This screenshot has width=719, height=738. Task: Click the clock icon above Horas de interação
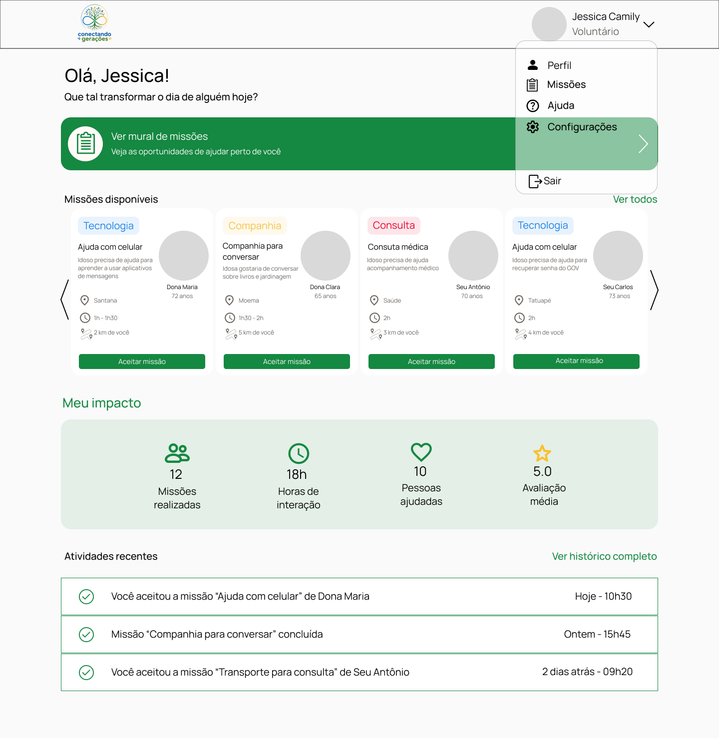coord(299,453)
